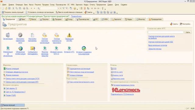Viewport: 195px width, 110px height.
Task: Open the Файл menu
Action: pos(4,5)
